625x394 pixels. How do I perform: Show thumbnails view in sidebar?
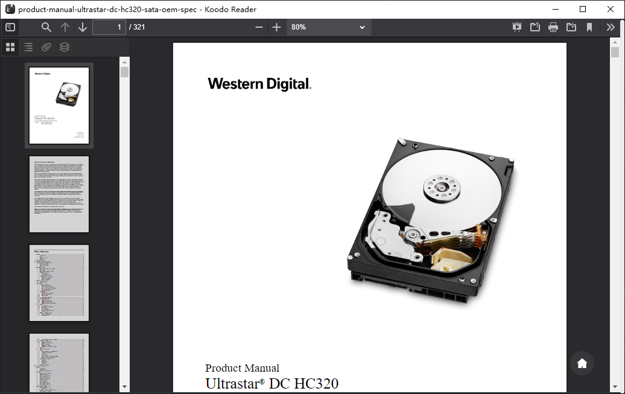[10, 47]
